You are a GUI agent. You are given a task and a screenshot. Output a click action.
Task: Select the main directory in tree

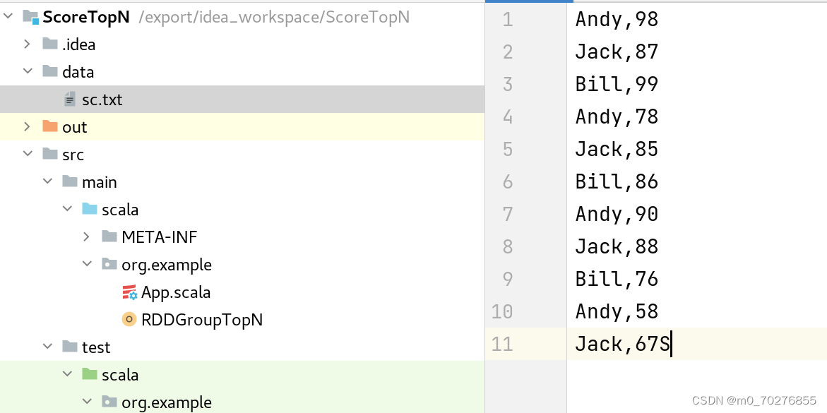coord(99,182)
